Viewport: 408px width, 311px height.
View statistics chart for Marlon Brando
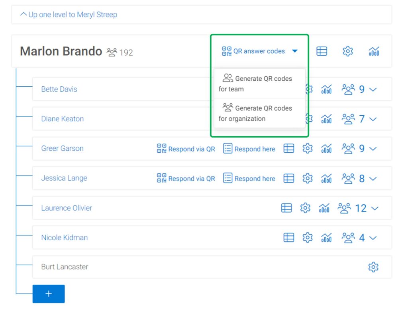pos(374,51)
